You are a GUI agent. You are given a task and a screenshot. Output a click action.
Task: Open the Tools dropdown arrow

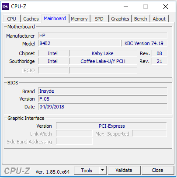click(103, 170)
